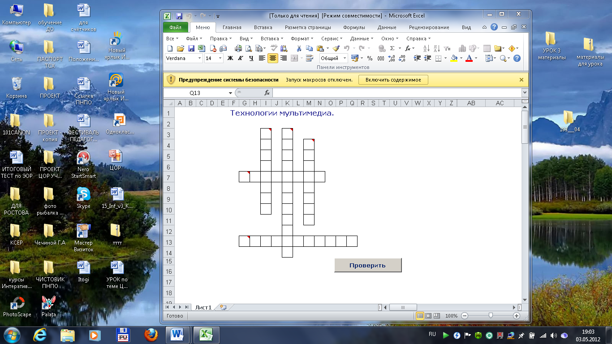Open the Сервис menu
612x344 pixels.
tap(332, 39)
